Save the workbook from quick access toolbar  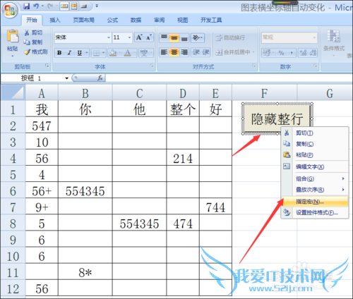point(27,6)
